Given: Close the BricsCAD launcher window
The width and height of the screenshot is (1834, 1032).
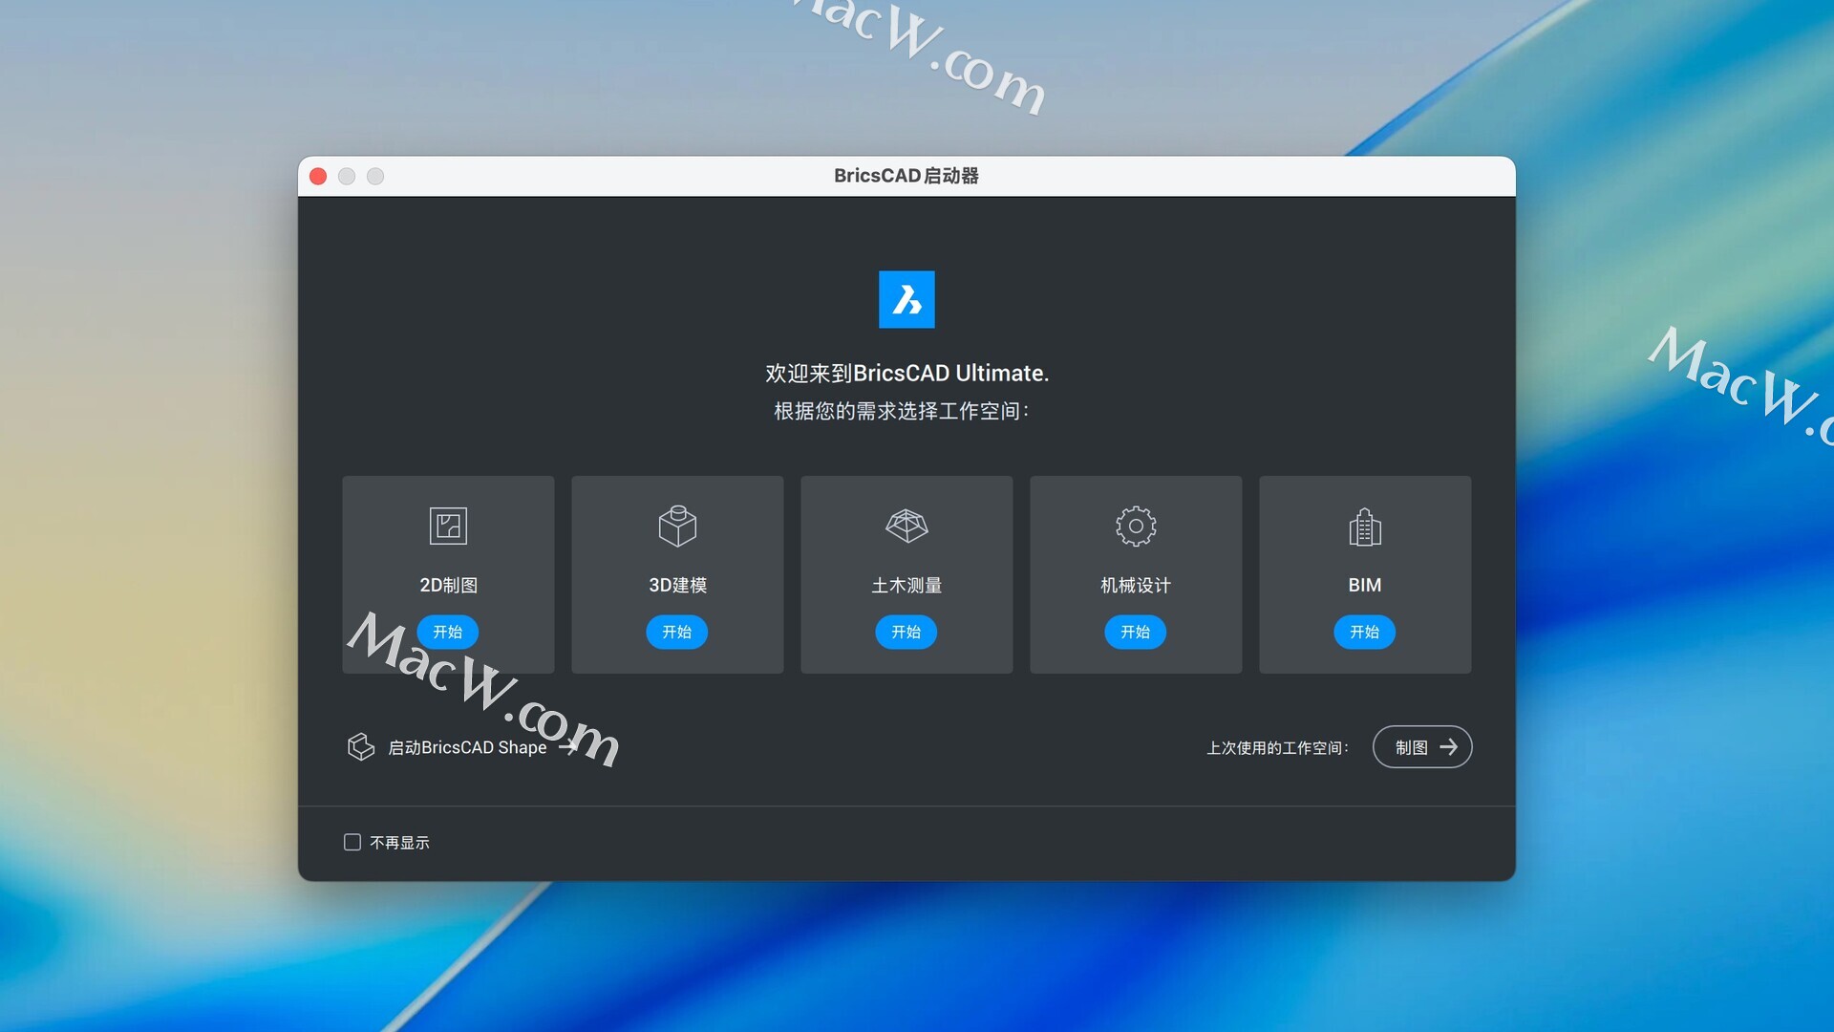Looking at the screenshot, I should [319, 176].
